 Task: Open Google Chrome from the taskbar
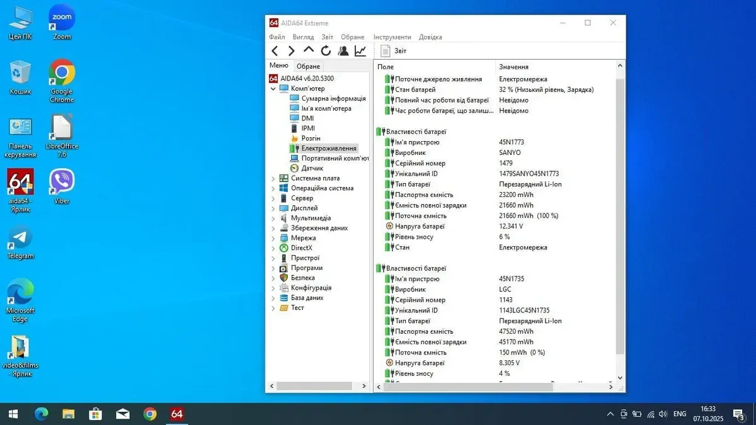pos(150,414)
